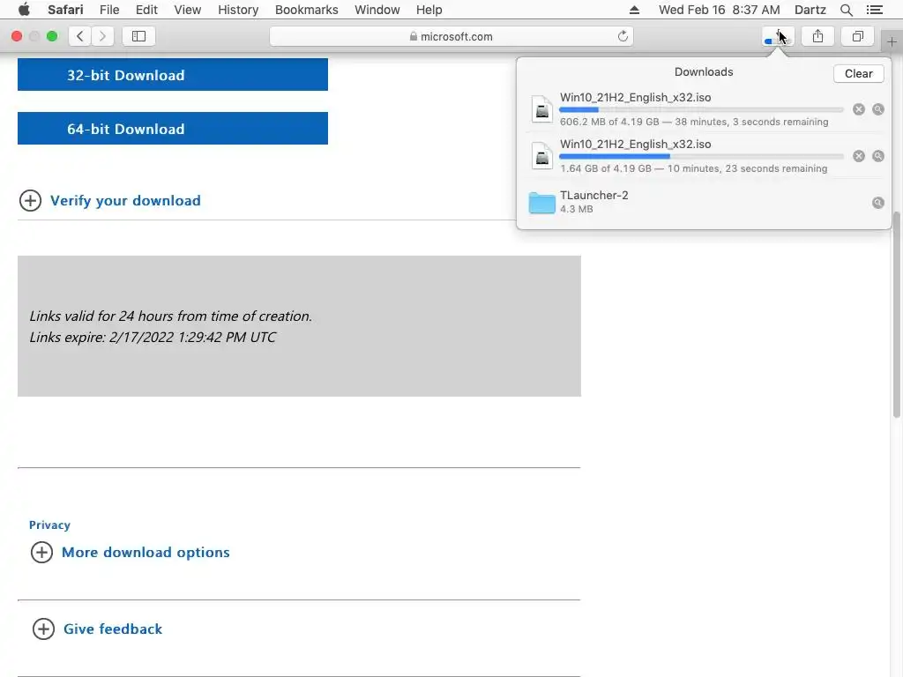Go back with the Safari back arrow
The image size is (903, 677).
pyautogui.click(x=80, y=36)
